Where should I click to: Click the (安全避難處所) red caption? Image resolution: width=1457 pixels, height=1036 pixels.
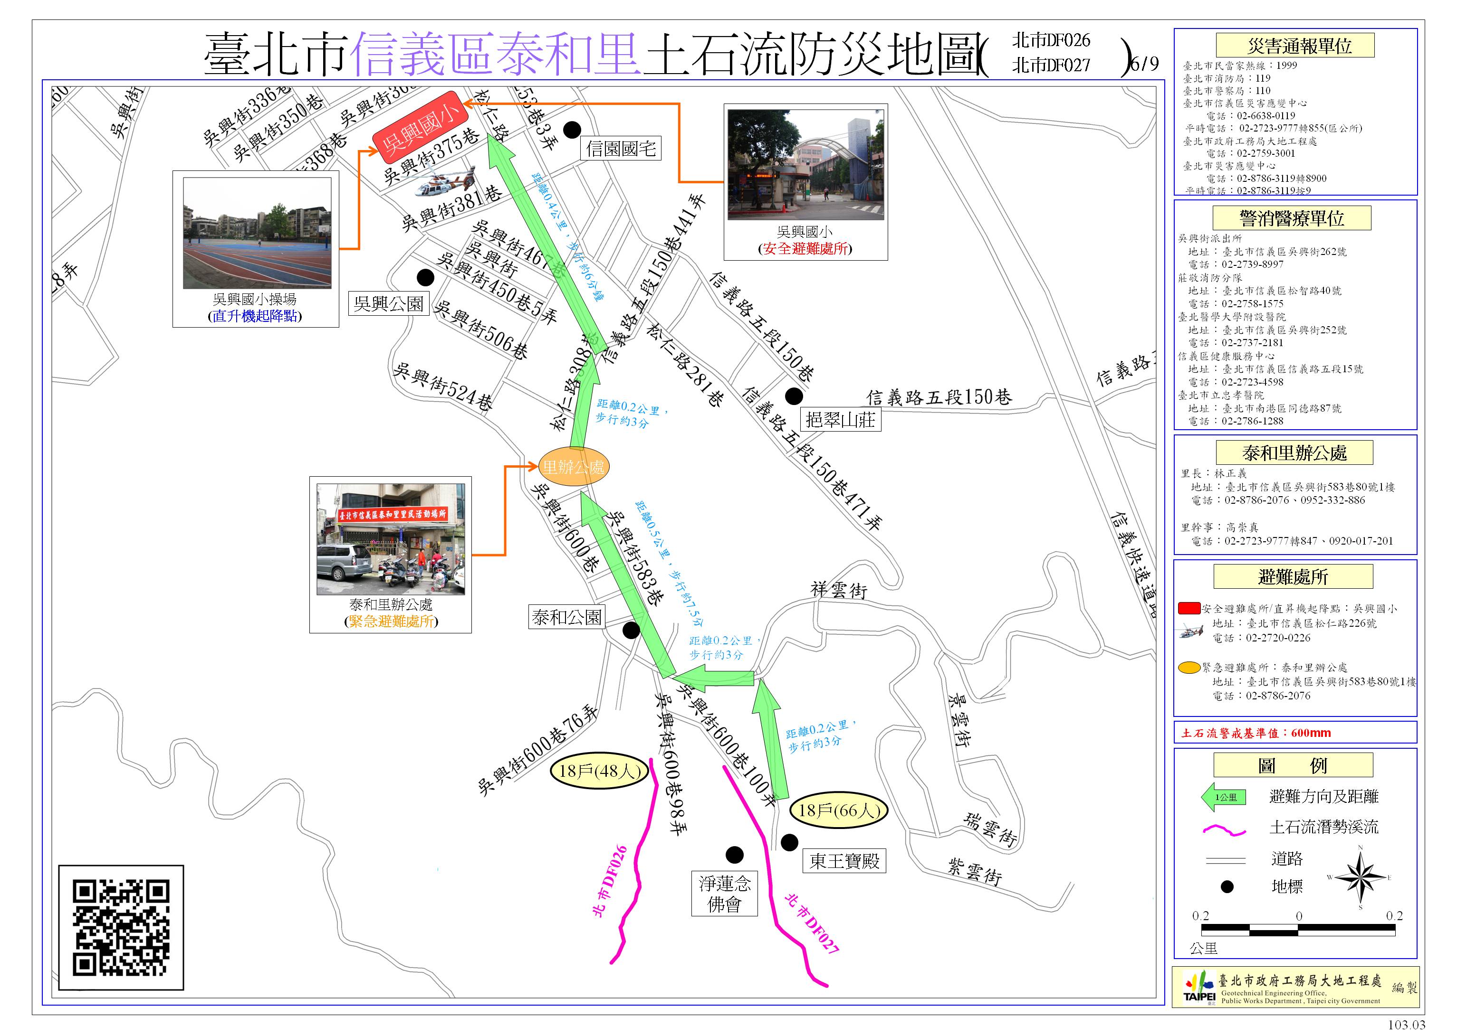point(805,249)
